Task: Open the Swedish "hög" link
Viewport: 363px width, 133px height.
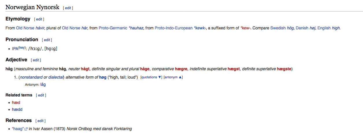Action: [290, 28]
